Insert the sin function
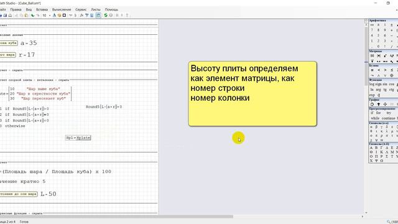Screen dimensions: 398x224 coord(385,84)
